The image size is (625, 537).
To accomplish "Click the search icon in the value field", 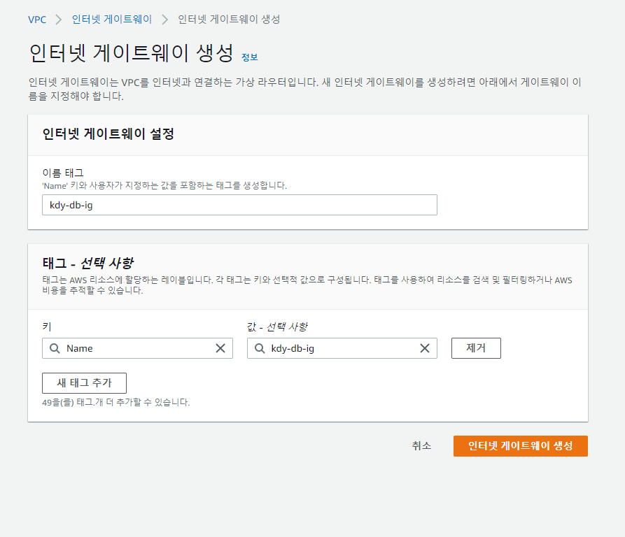I will [x=260, y=348].
